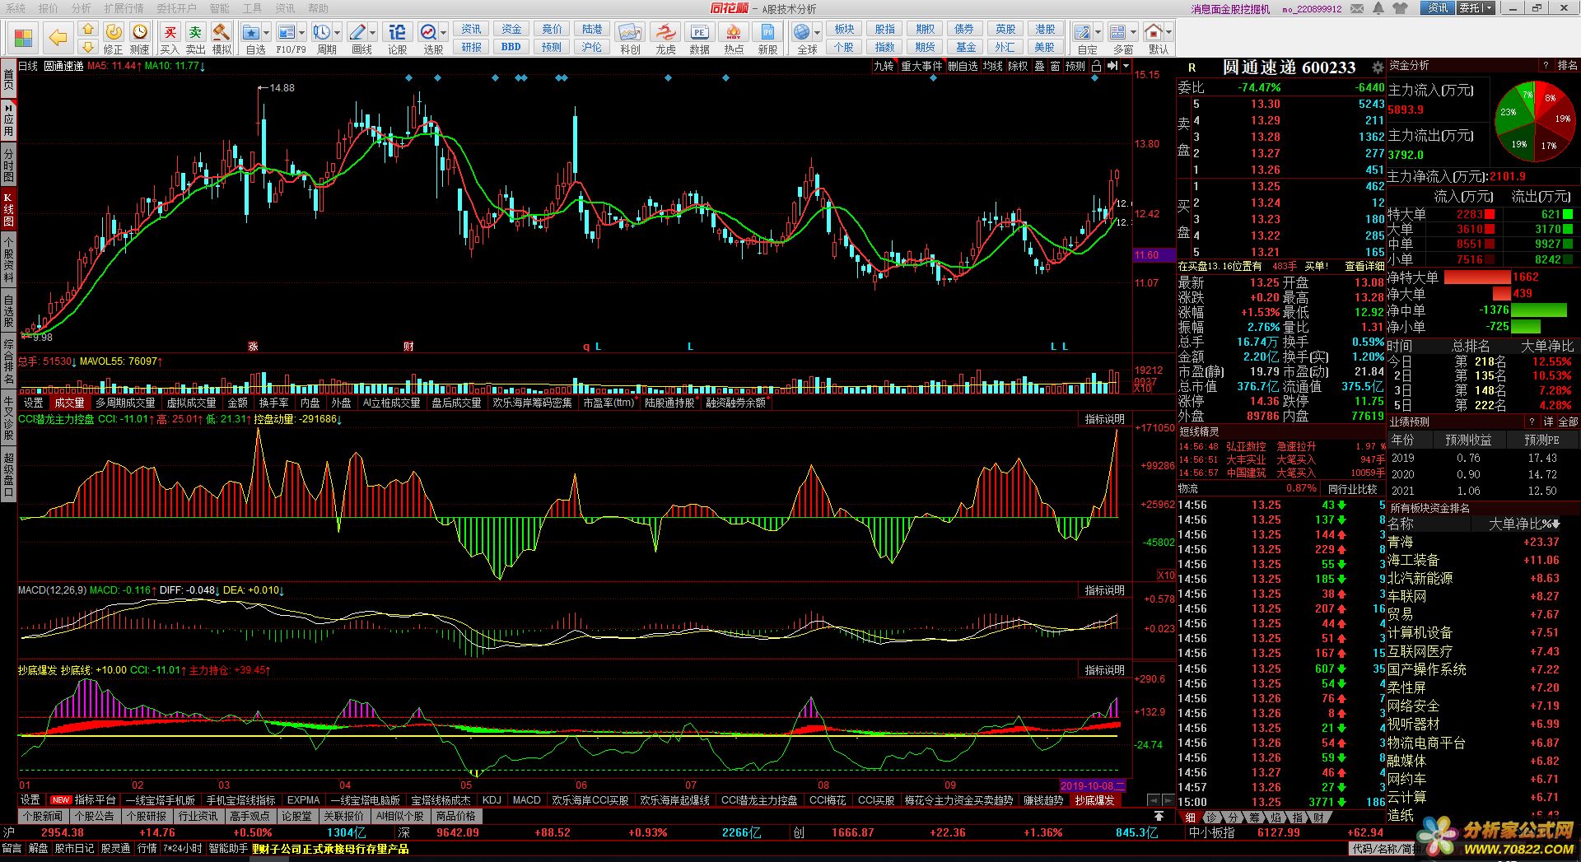The image size is (1581, 862).
Task: Open the mail envelope icon in title bar
Action: point(1359,8)
